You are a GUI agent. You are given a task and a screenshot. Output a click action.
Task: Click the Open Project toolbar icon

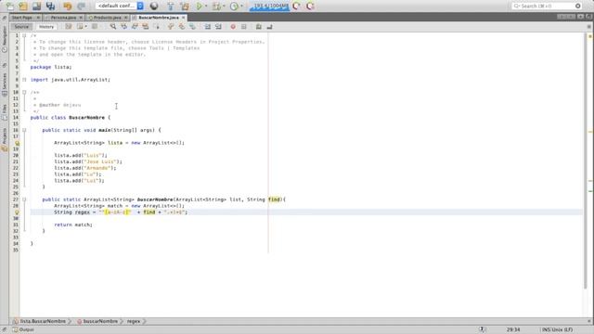37,6
